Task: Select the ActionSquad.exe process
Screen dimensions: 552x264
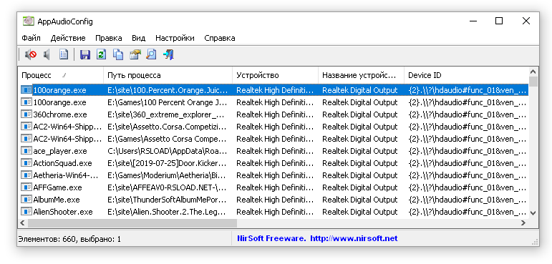Action: coord(62,163)
